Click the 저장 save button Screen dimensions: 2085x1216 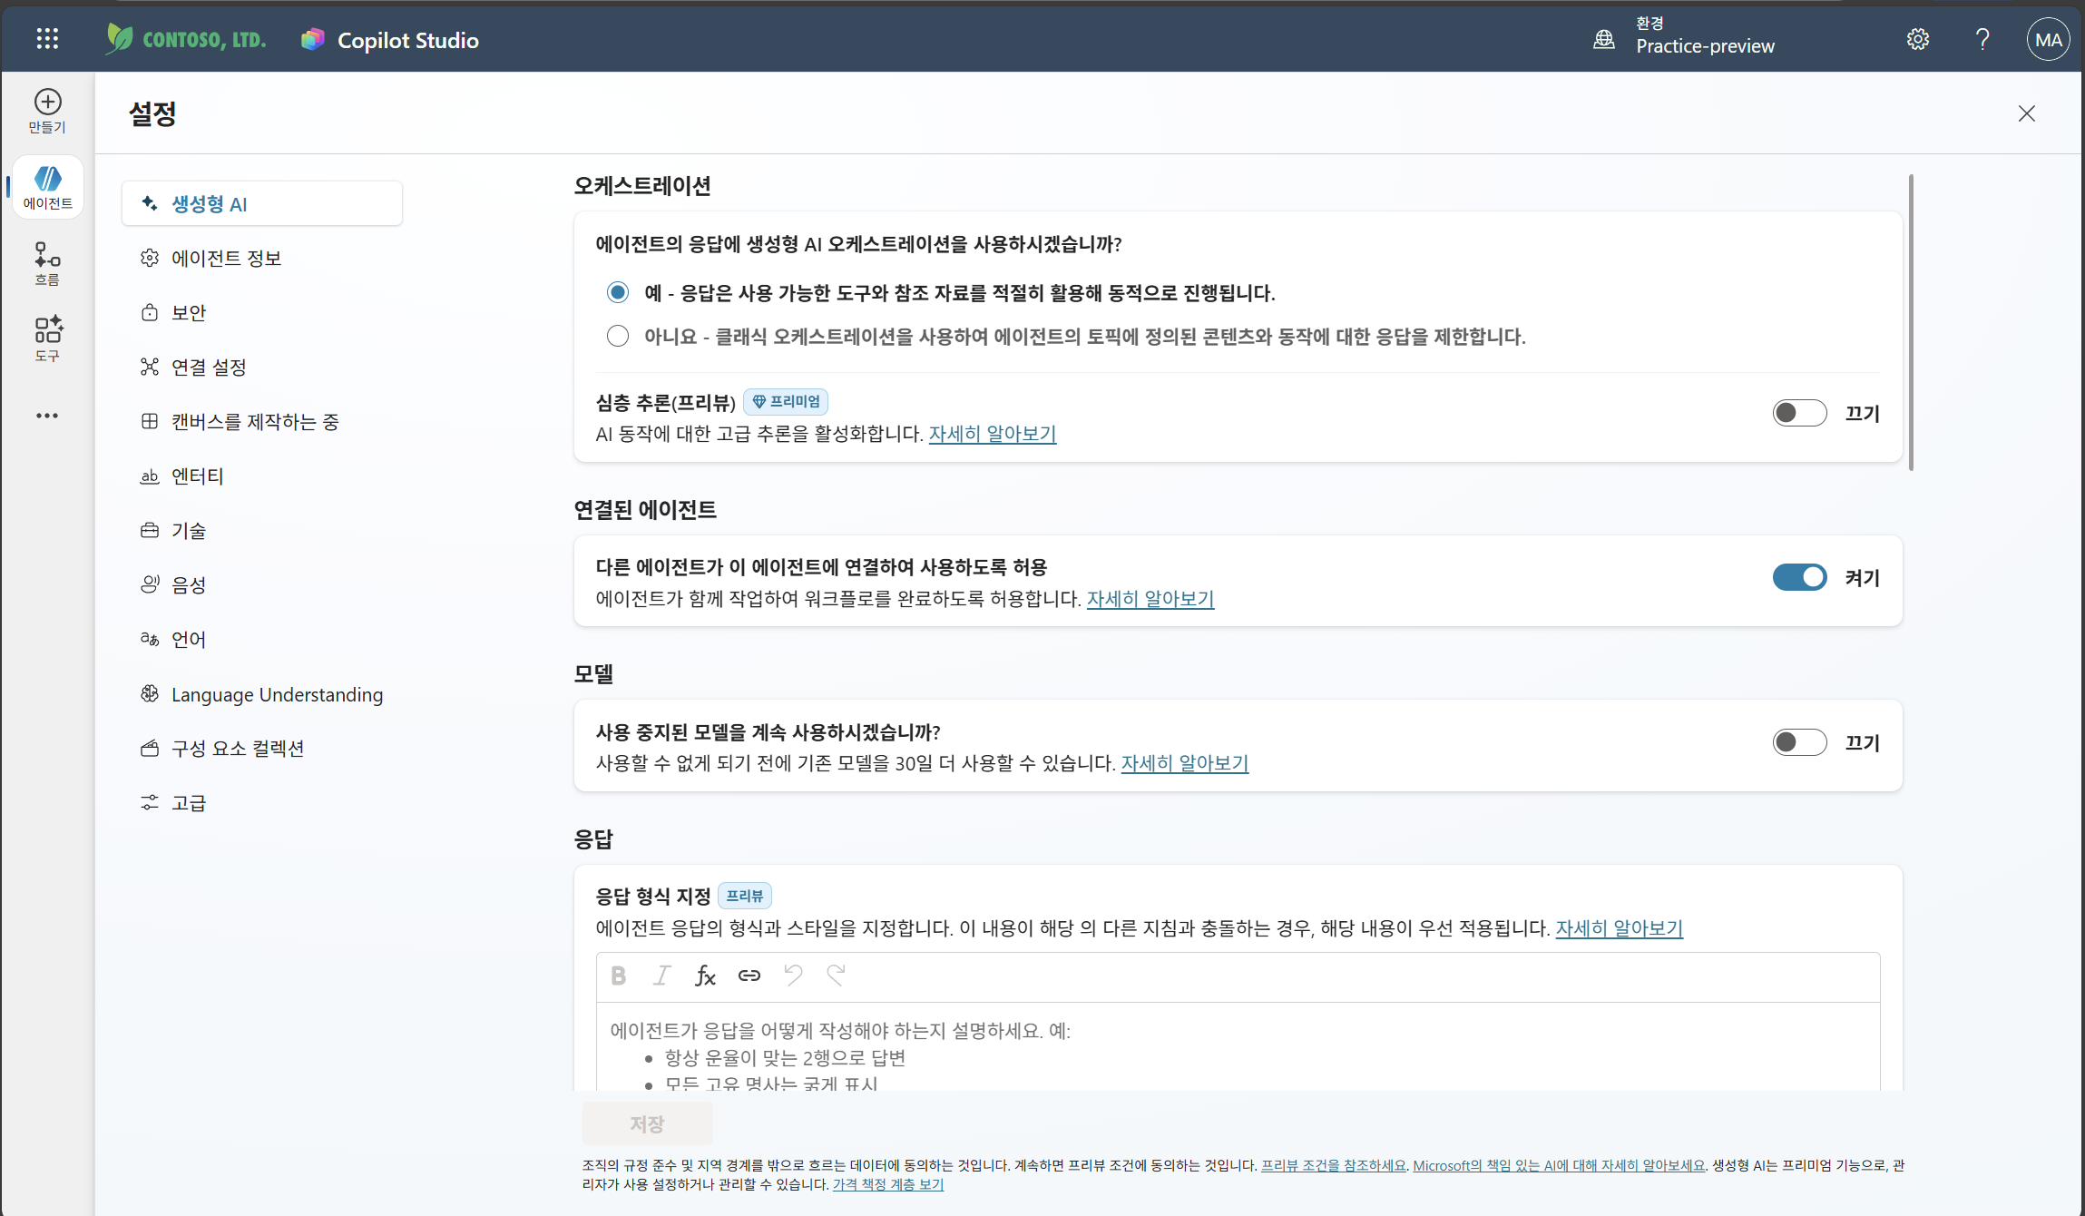[647, 1123]
